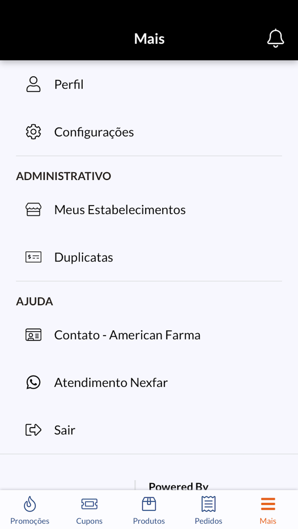Open contact card icon for American Farma
298x529 pixels.
tap(33, 335)
